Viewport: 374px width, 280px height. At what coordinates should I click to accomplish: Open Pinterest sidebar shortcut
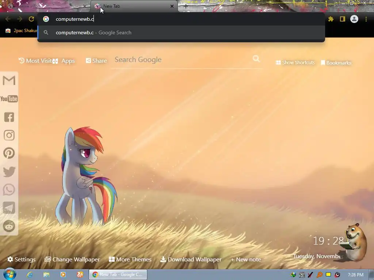tap(9, 153)
